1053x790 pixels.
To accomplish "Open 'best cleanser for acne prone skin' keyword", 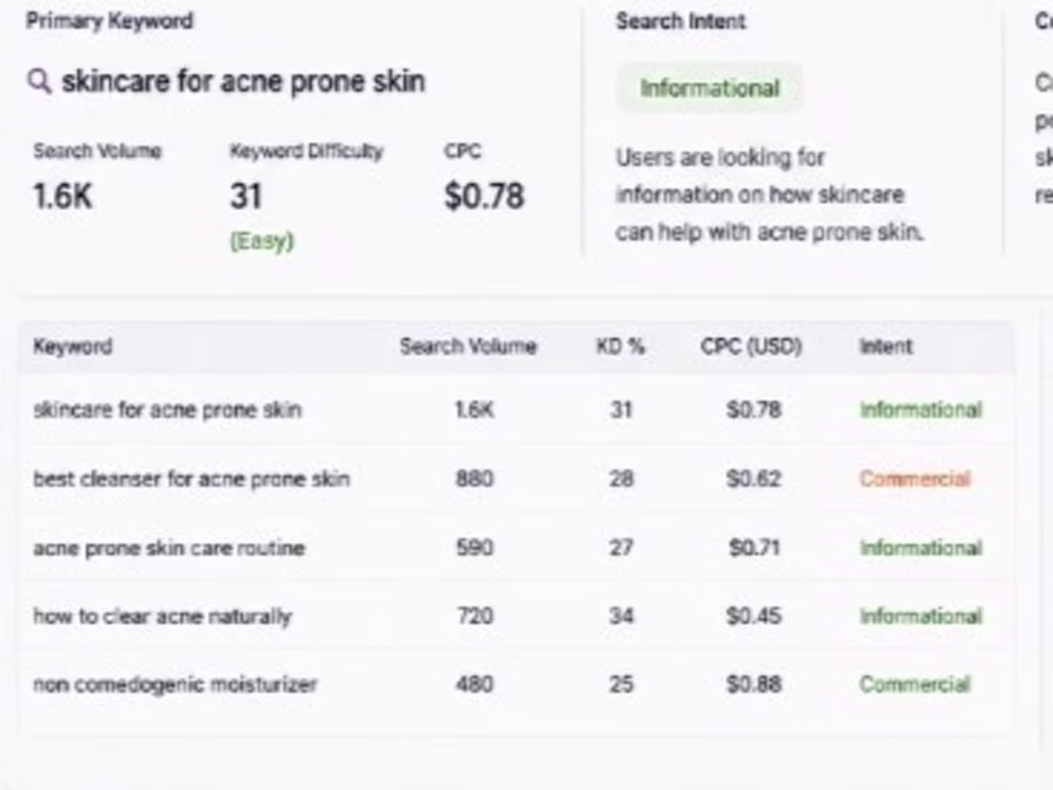I will 191,479.
